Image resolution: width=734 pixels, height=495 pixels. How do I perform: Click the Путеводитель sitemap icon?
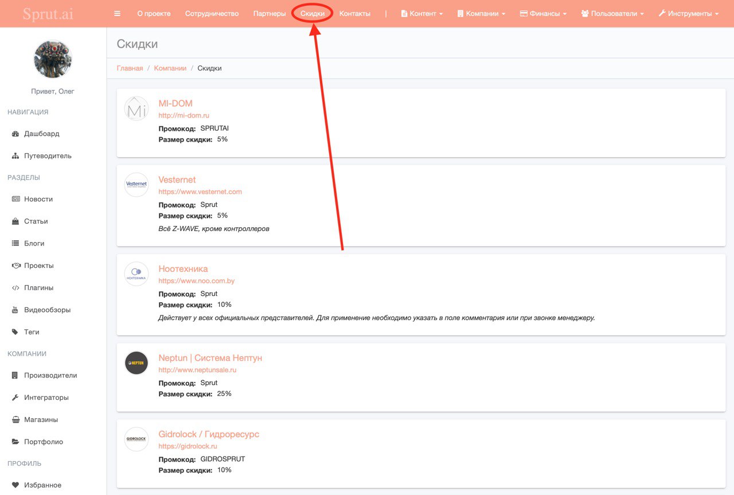pos(15,156)
